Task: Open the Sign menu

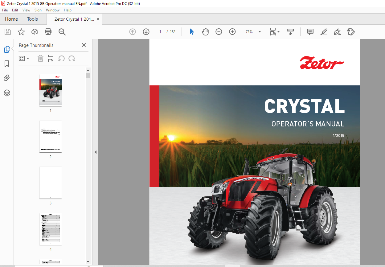Action: 38,10
